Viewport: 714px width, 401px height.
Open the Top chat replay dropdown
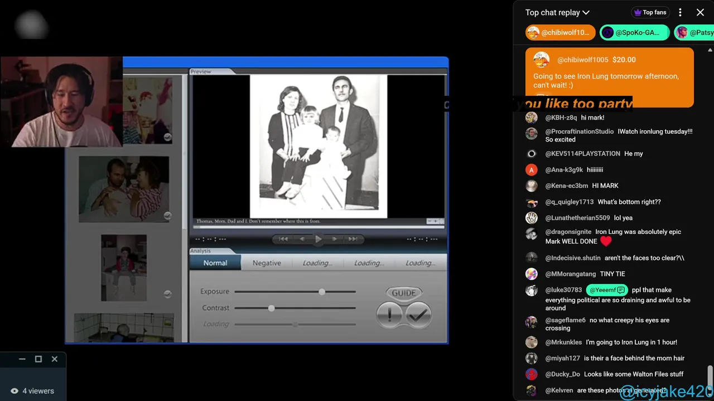pos(557,12)
